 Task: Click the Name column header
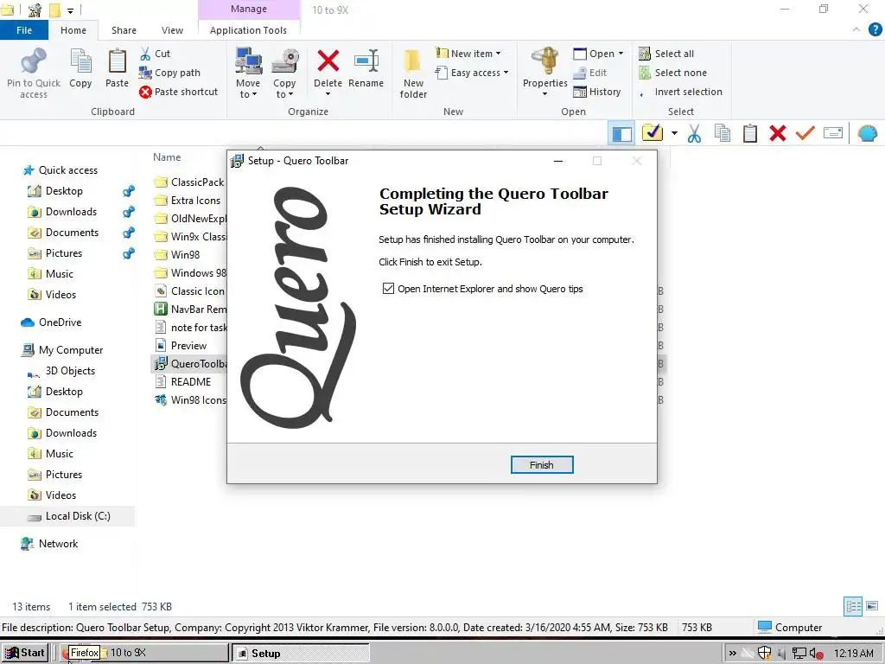(167, 157)
